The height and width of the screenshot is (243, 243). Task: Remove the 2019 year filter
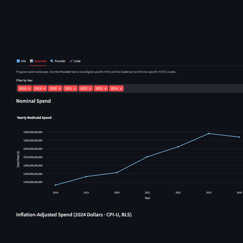click(44, 89)
